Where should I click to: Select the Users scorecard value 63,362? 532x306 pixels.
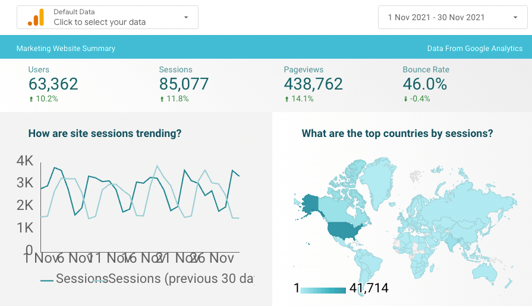[x=53, y=84]
